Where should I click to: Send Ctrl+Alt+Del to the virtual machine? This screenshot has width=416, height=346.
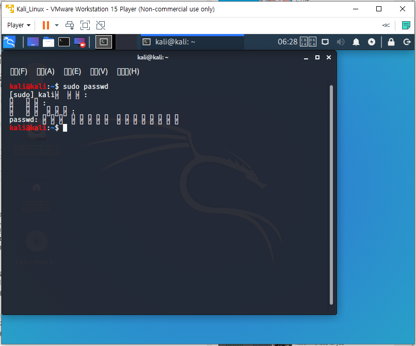(70, 25)
